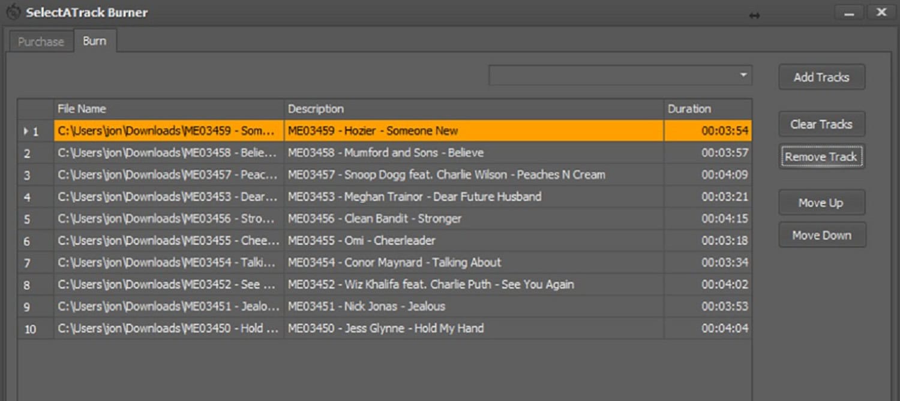Click the File Name column header
Image resolution: width=900 pixels, height=401 pixels.
[x=169, y=108]
